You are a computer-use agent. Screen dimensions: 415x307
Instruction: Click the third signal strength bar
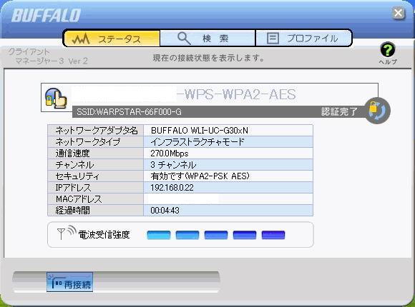[216, 235]
